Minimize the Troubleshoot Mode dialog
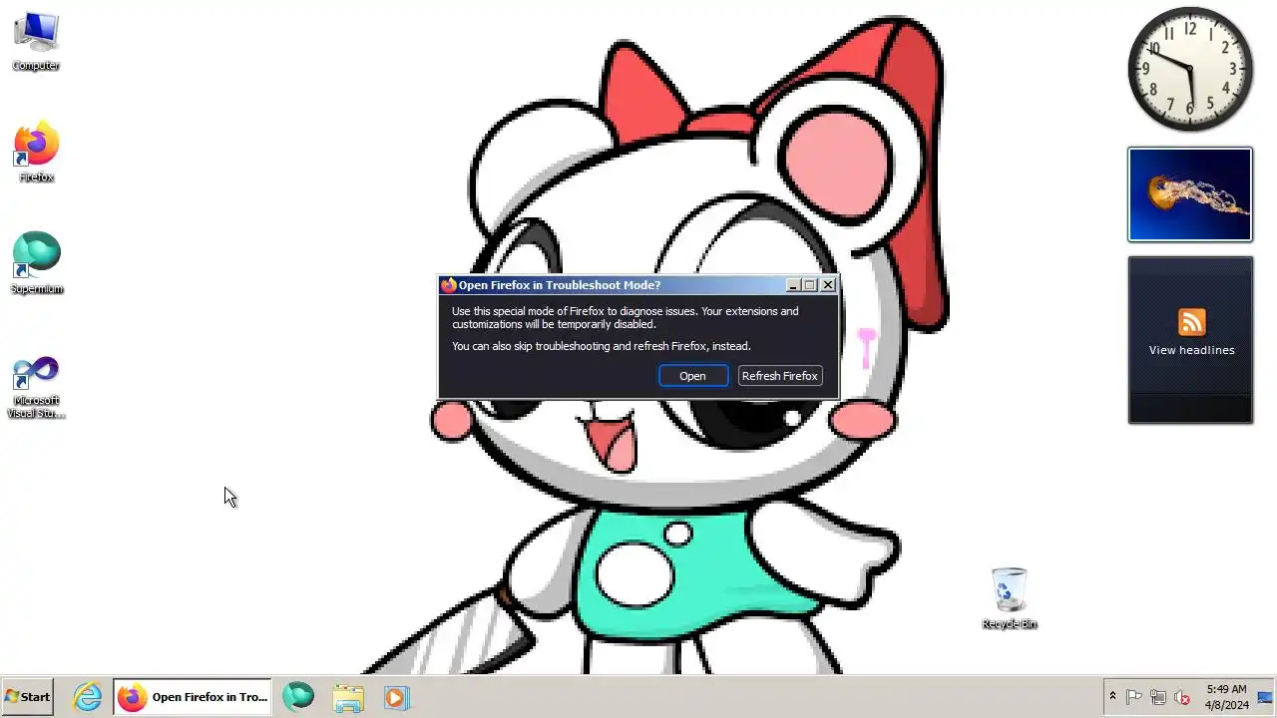 [x=793, y=285]
